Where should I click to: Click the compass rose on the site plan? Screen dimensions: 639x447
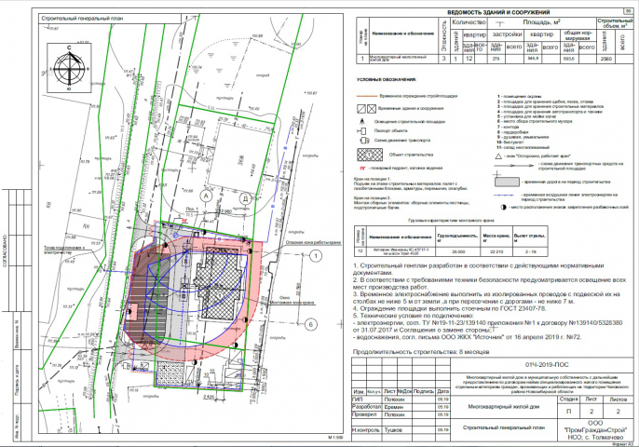coord(69,68)
